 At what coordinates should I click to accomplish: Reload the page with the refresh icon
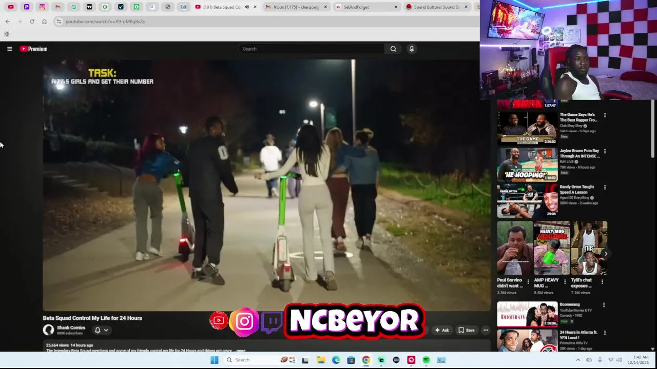[32, 22]
